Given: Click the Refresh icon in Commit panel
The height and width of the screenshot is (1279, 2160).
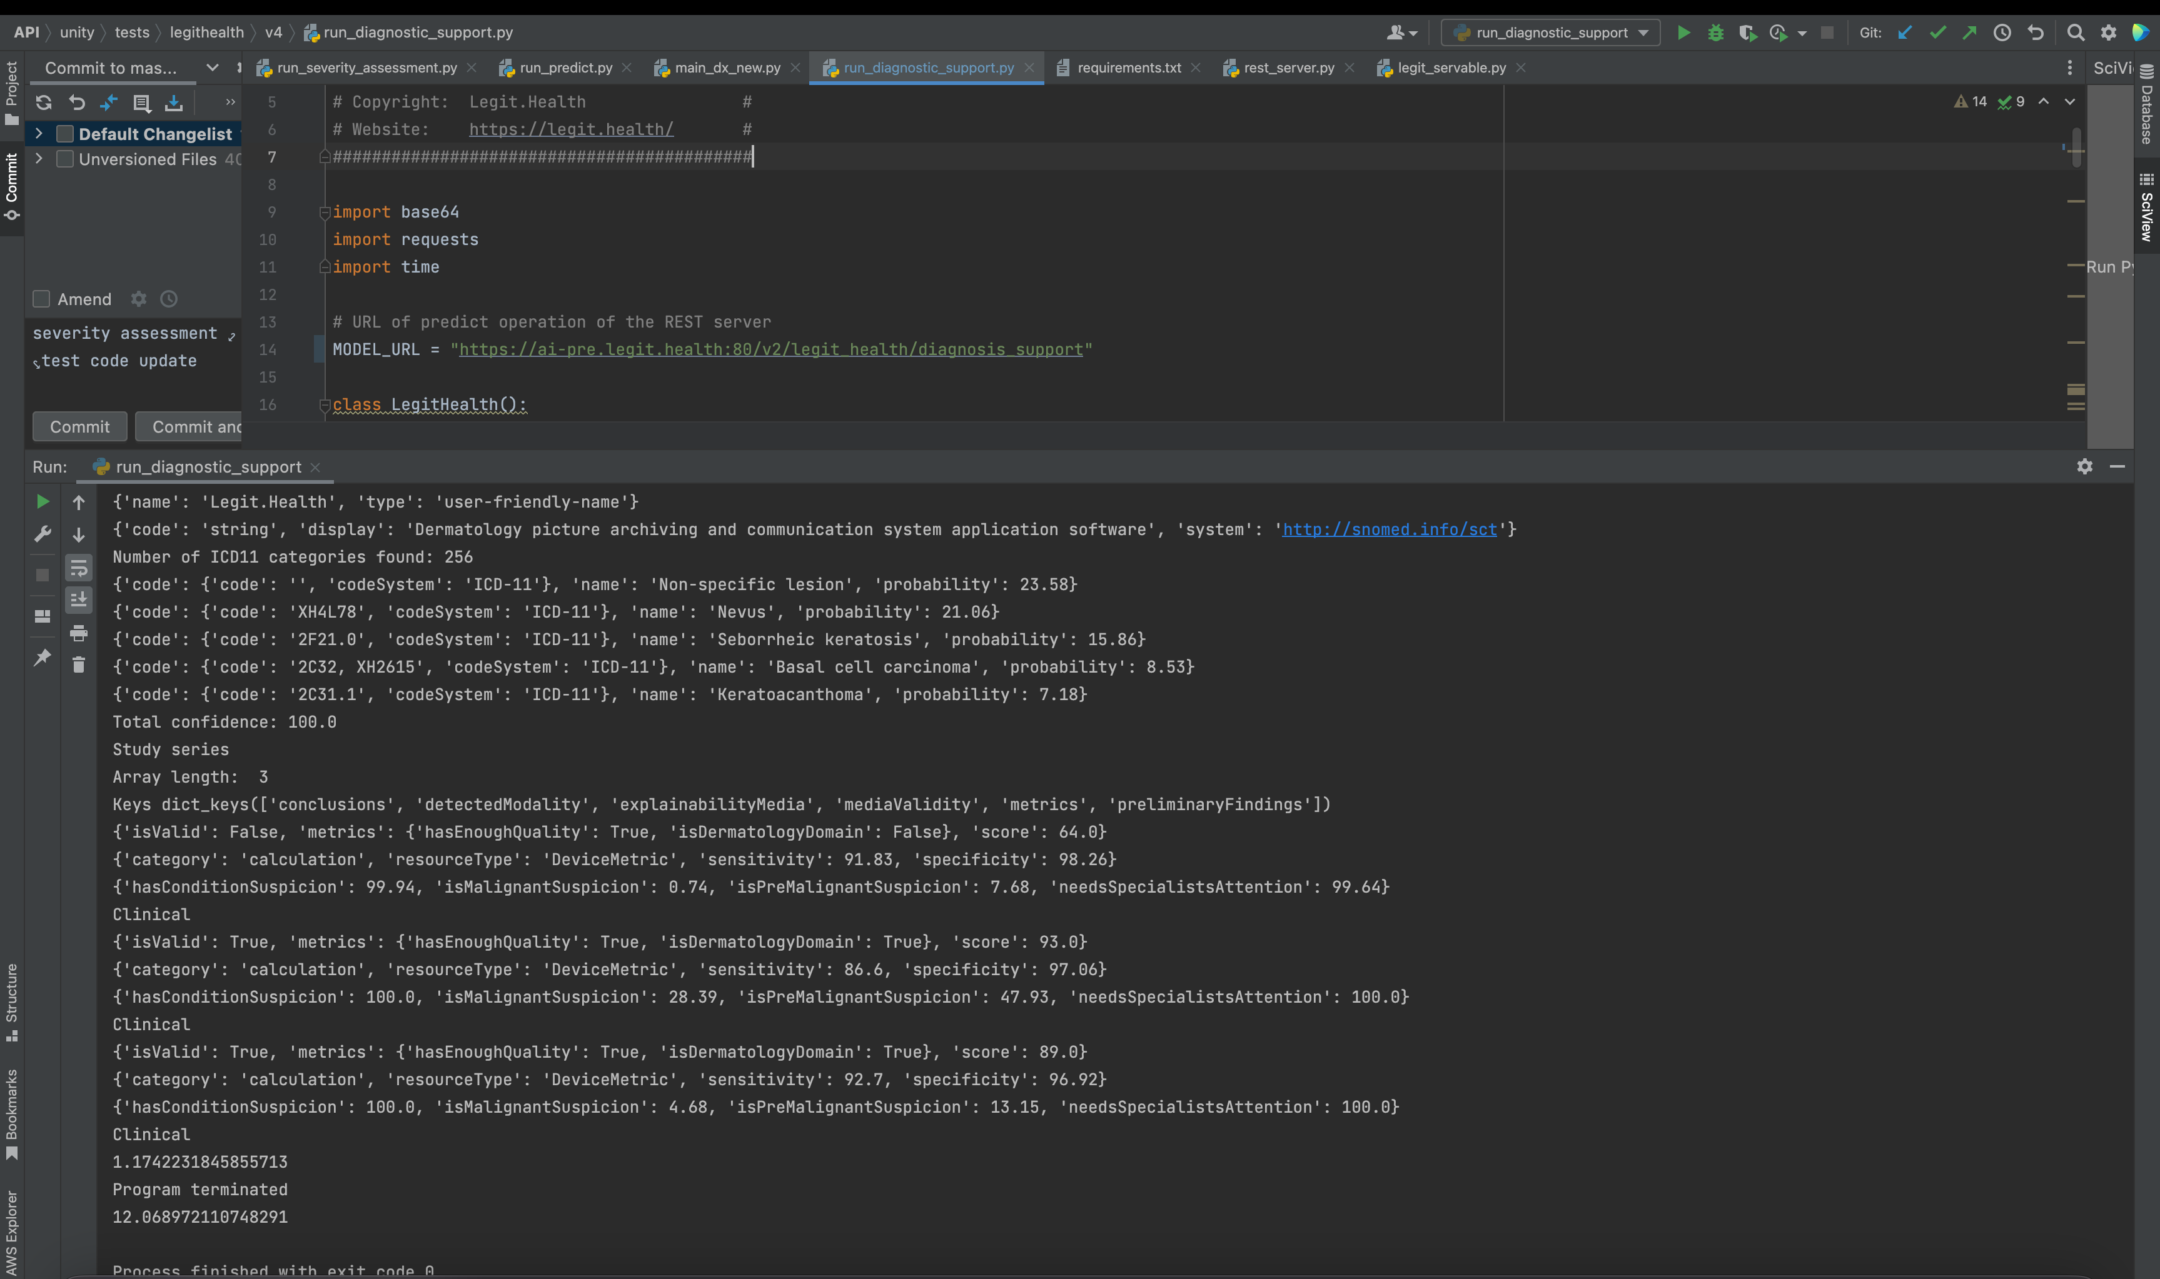Looking at the screenshot, I should point(44,103).
